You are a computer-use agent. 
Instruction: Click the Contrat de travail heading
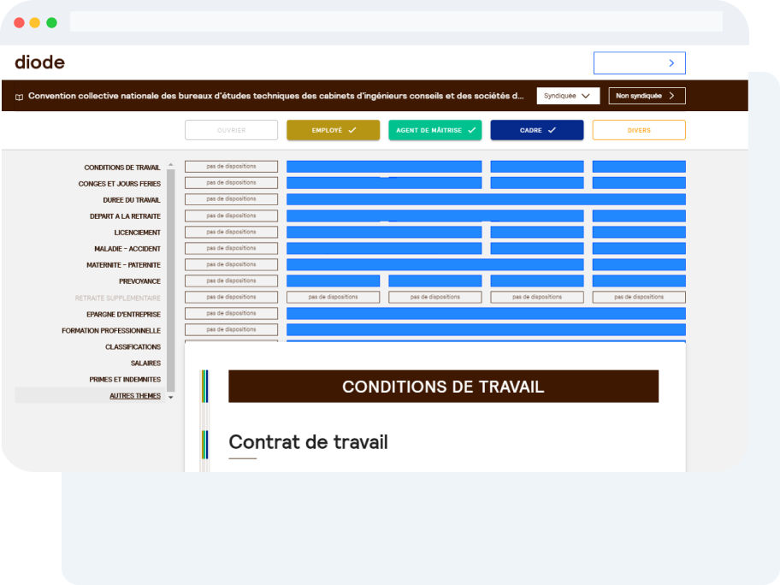(309, 442)
